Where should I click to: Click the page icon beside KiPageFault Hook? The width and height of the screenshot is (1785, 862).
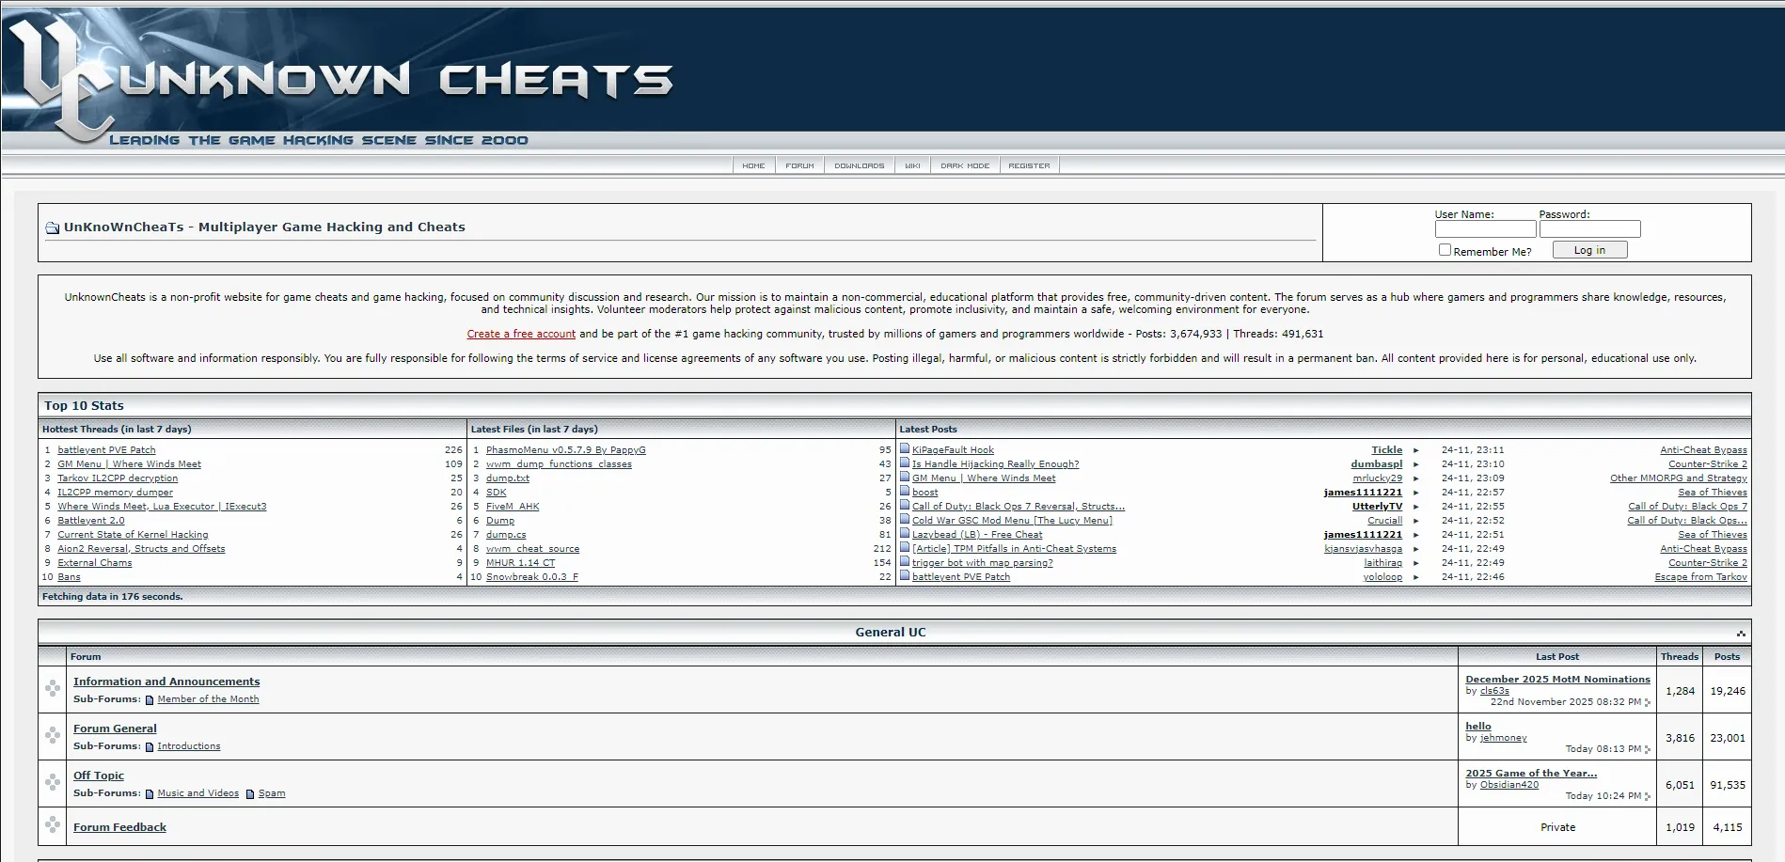(903, 449)
